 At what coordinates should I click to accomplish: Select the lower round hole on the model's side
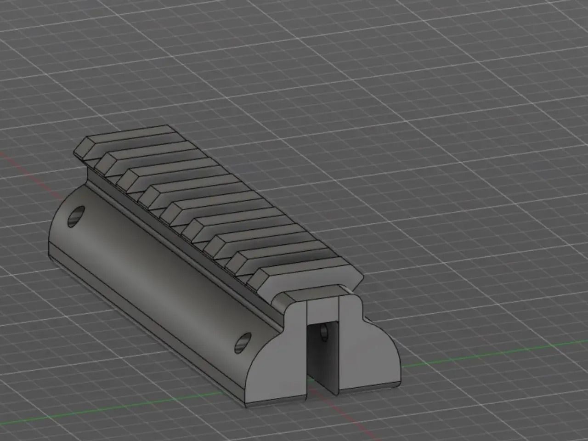tap(243, 343)
